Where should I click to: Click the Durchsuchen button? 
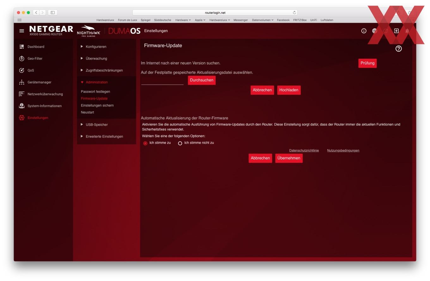click(x=202, y=80)
